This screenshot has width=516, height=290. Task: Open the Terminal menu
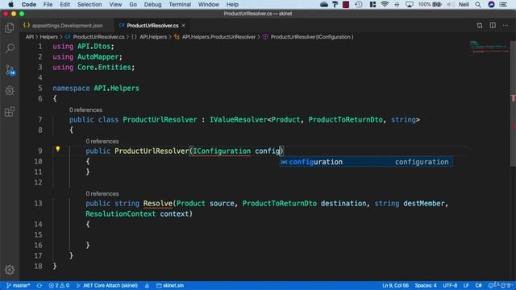coord(180,4)
